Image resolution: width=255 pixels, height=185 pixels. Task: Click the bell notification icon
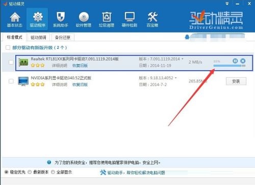pos(187,37)
